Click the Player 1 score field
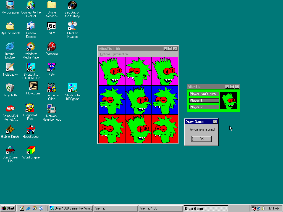 click(204, 100)
